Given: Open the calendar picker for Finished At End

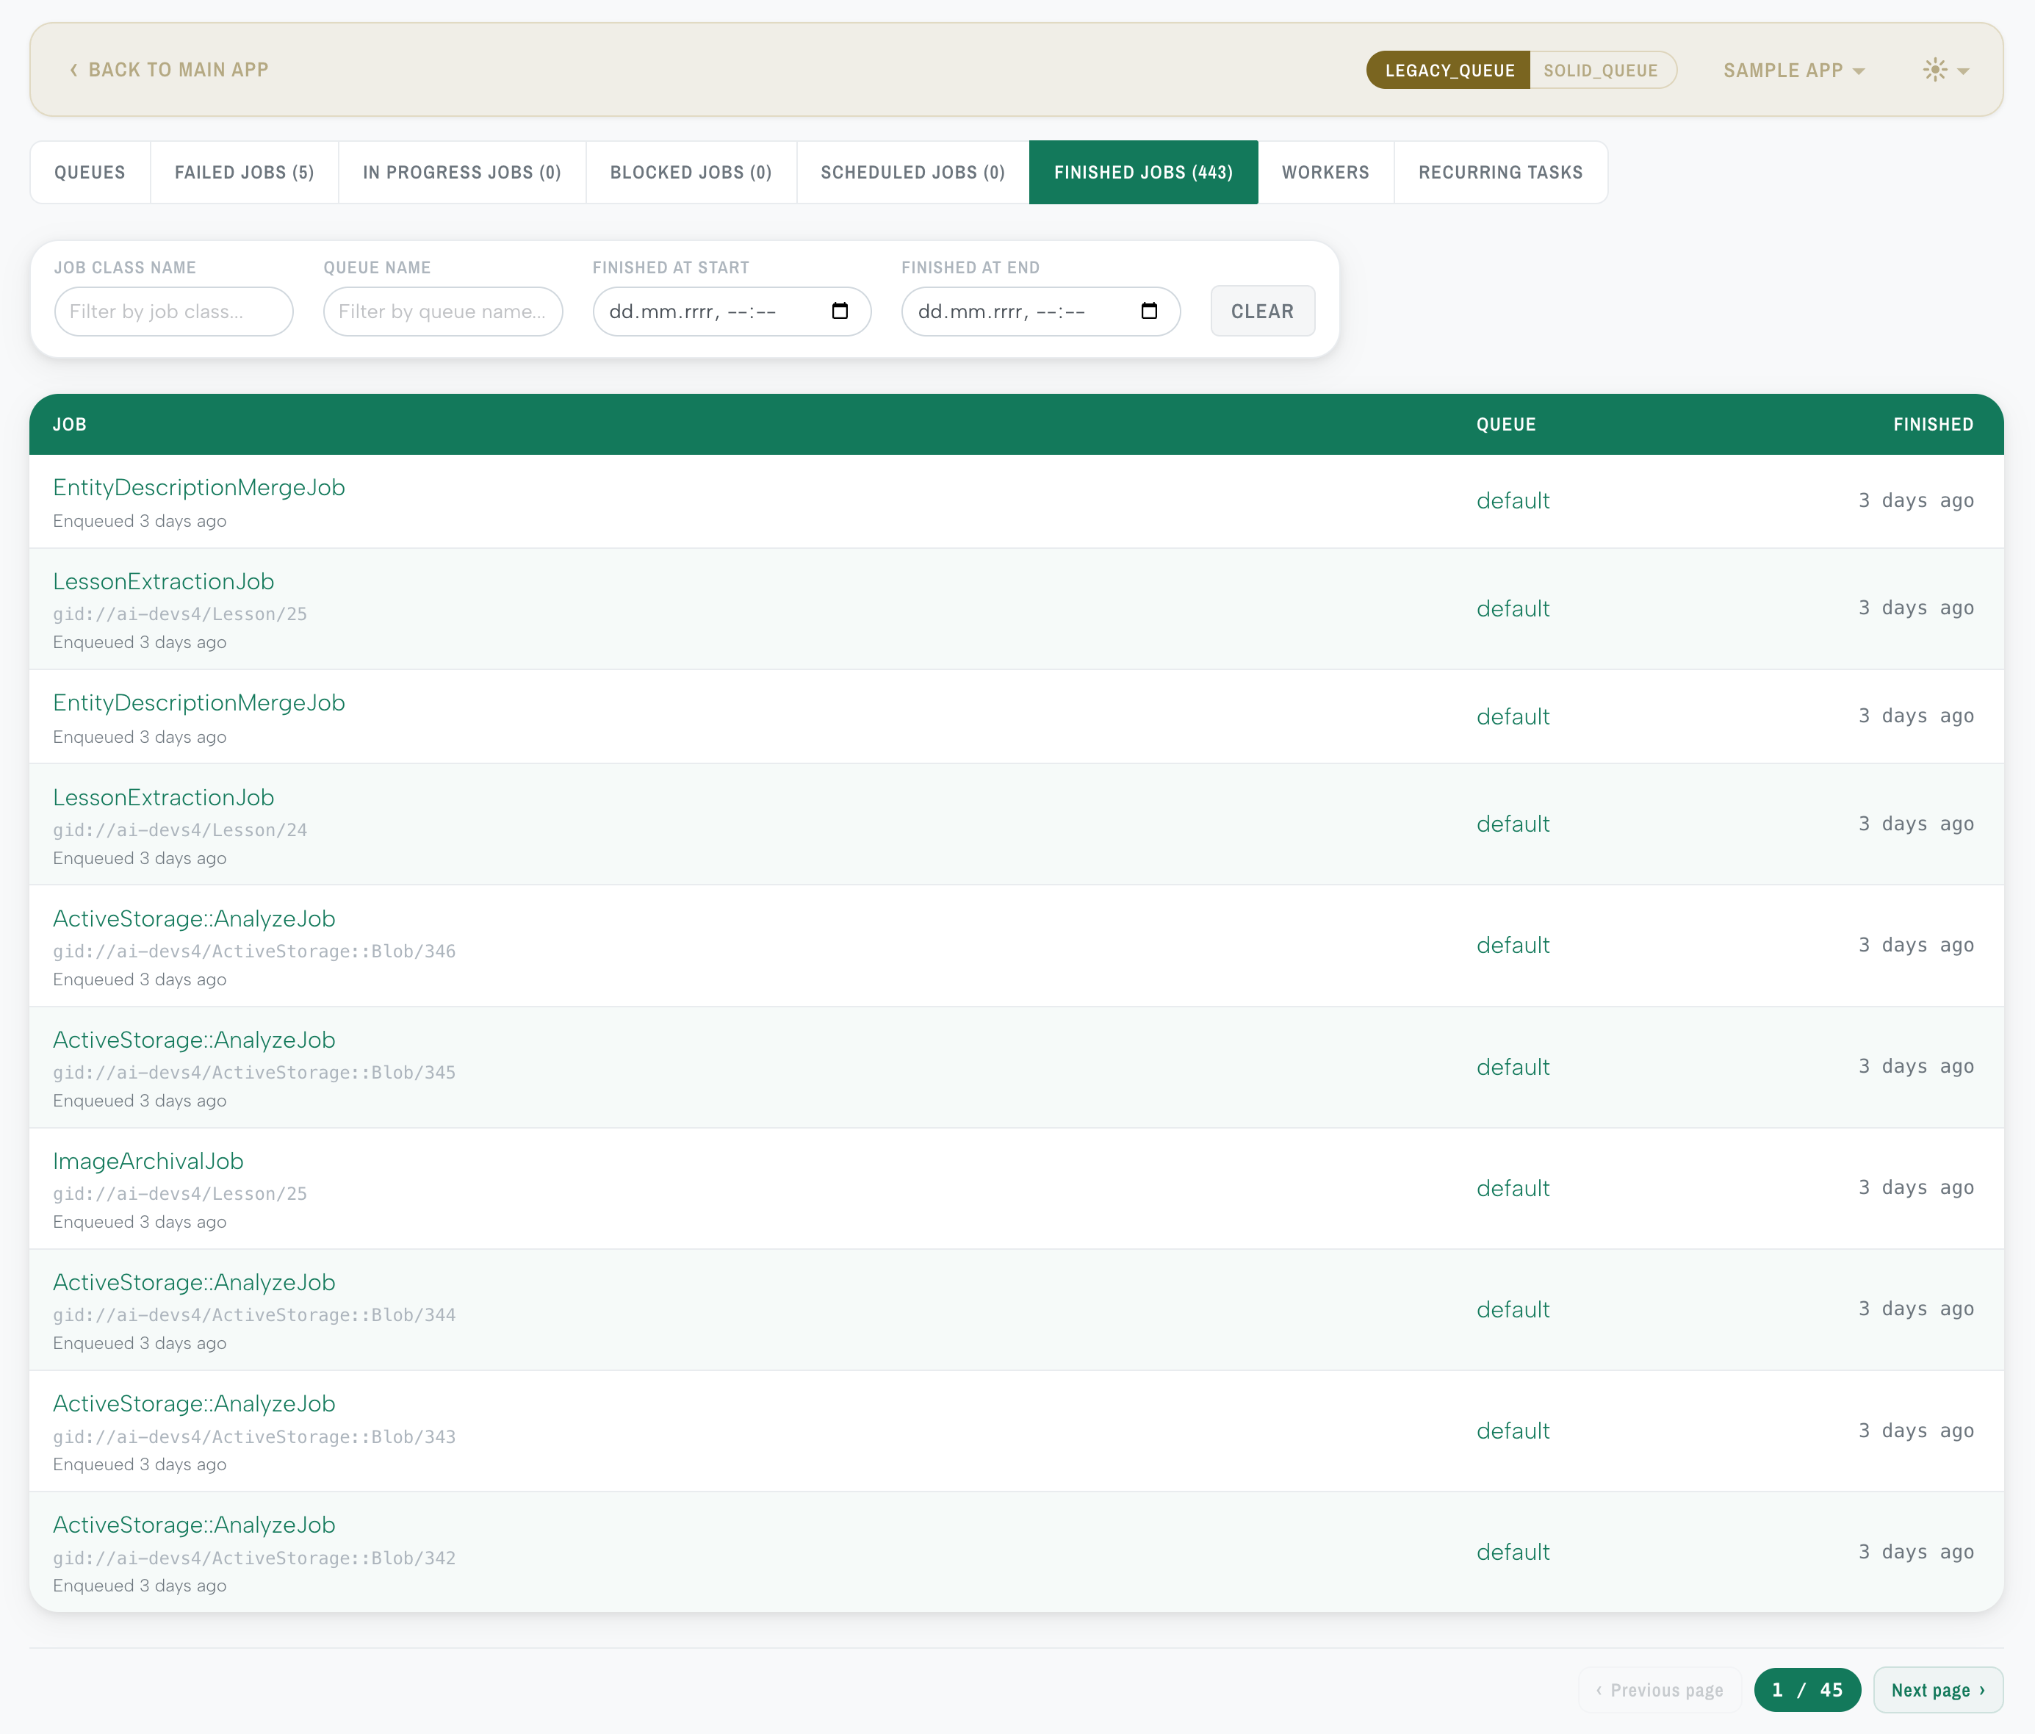Looking at the screenshot, I should point(1149,311).
